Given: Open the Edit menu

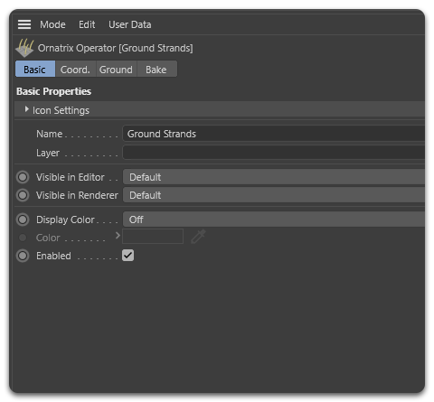Looking at the screenshot, I should (87, 24).
